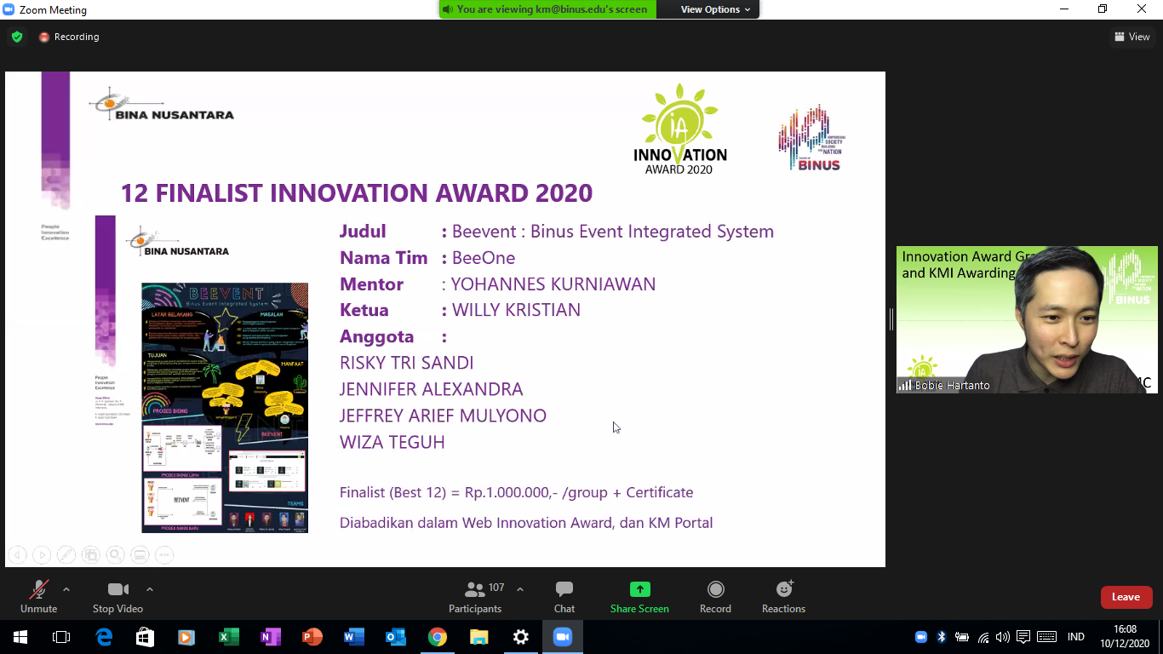Screen dimensions: 1163x654
Task: Expand audio options arrow next to Unmute
Action: 66,589
